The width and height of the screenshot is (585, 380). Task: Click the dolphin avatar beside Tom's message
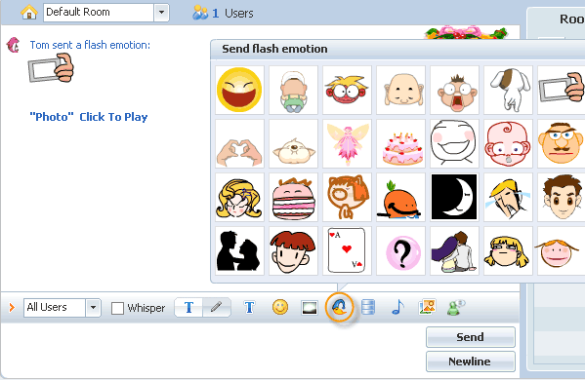[14, 45]
